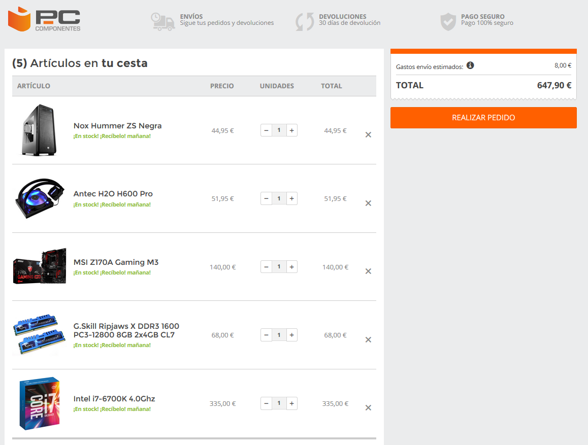
Task: Click the stock notice under Nox Hummer
Action: point(112,136)
